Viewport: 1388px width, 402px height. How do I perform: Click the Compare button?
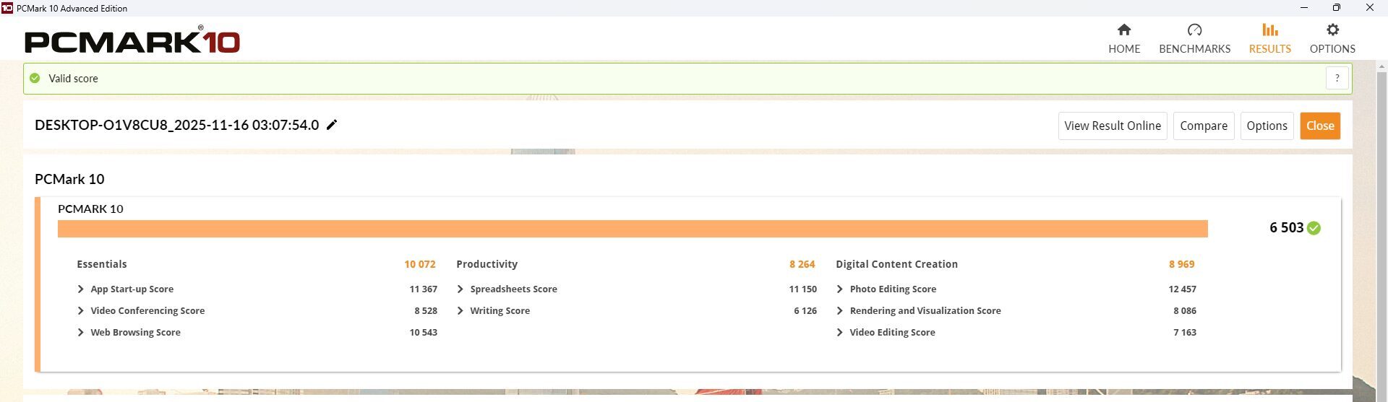(x=1203, y=126)
